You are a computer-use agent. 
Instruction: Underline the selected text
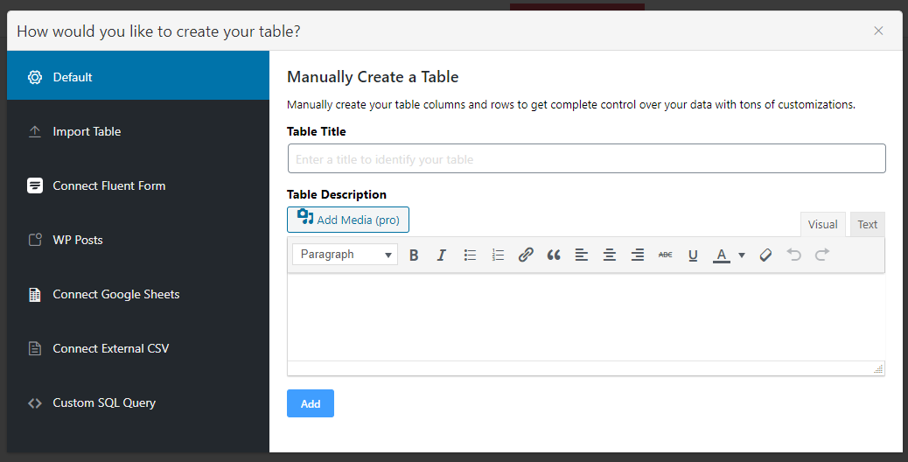pos(693,255)
